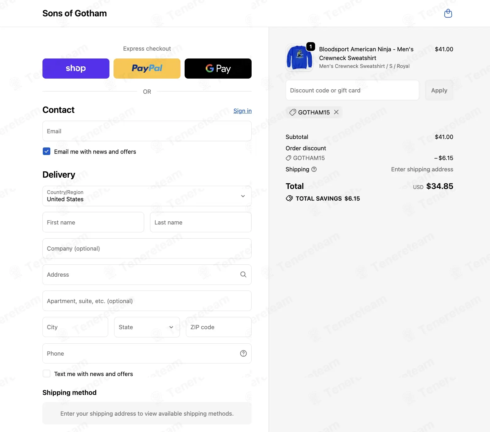Image resolution: width=490 pixels, height=432 pixels.
Task: Focus the Discount code or gift card field
Action: coord(352,90)
